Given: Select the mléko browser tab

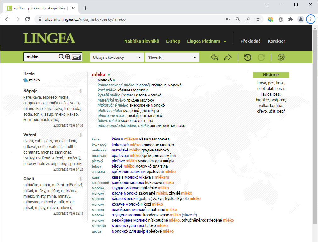Looking at the screenshot, I should (41, 8).
